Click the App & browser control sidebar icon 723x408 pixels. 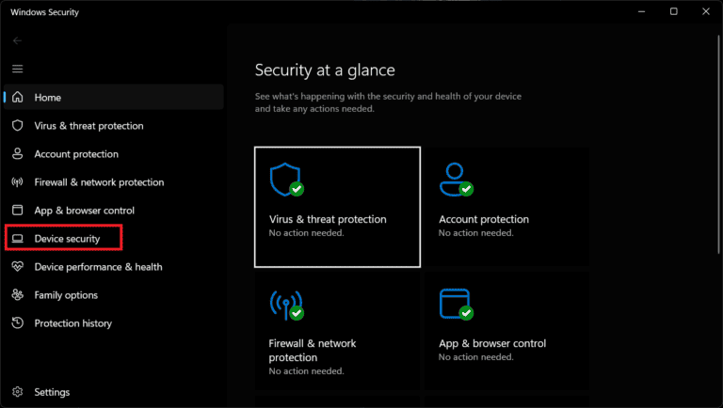[17, 211]
